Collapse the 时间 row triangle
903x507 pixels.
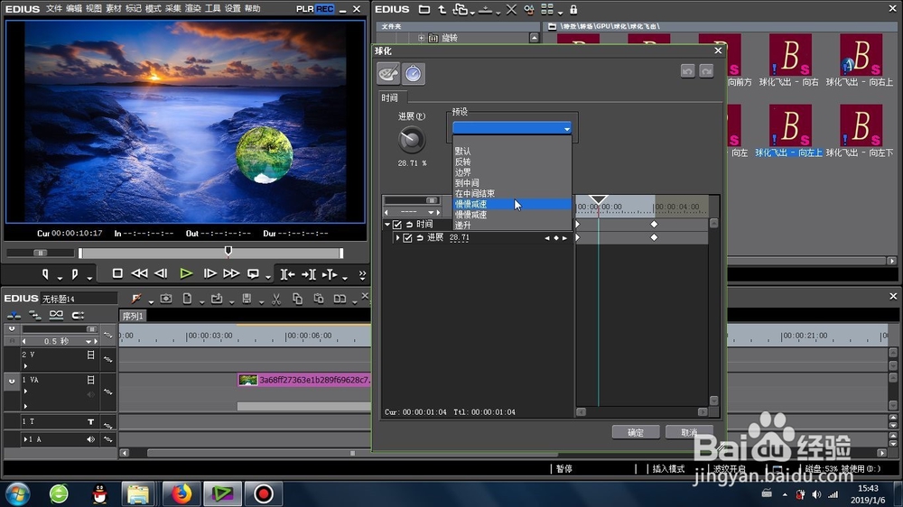tap(387, 225)
